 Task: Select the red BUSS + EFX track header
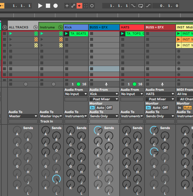160,27
